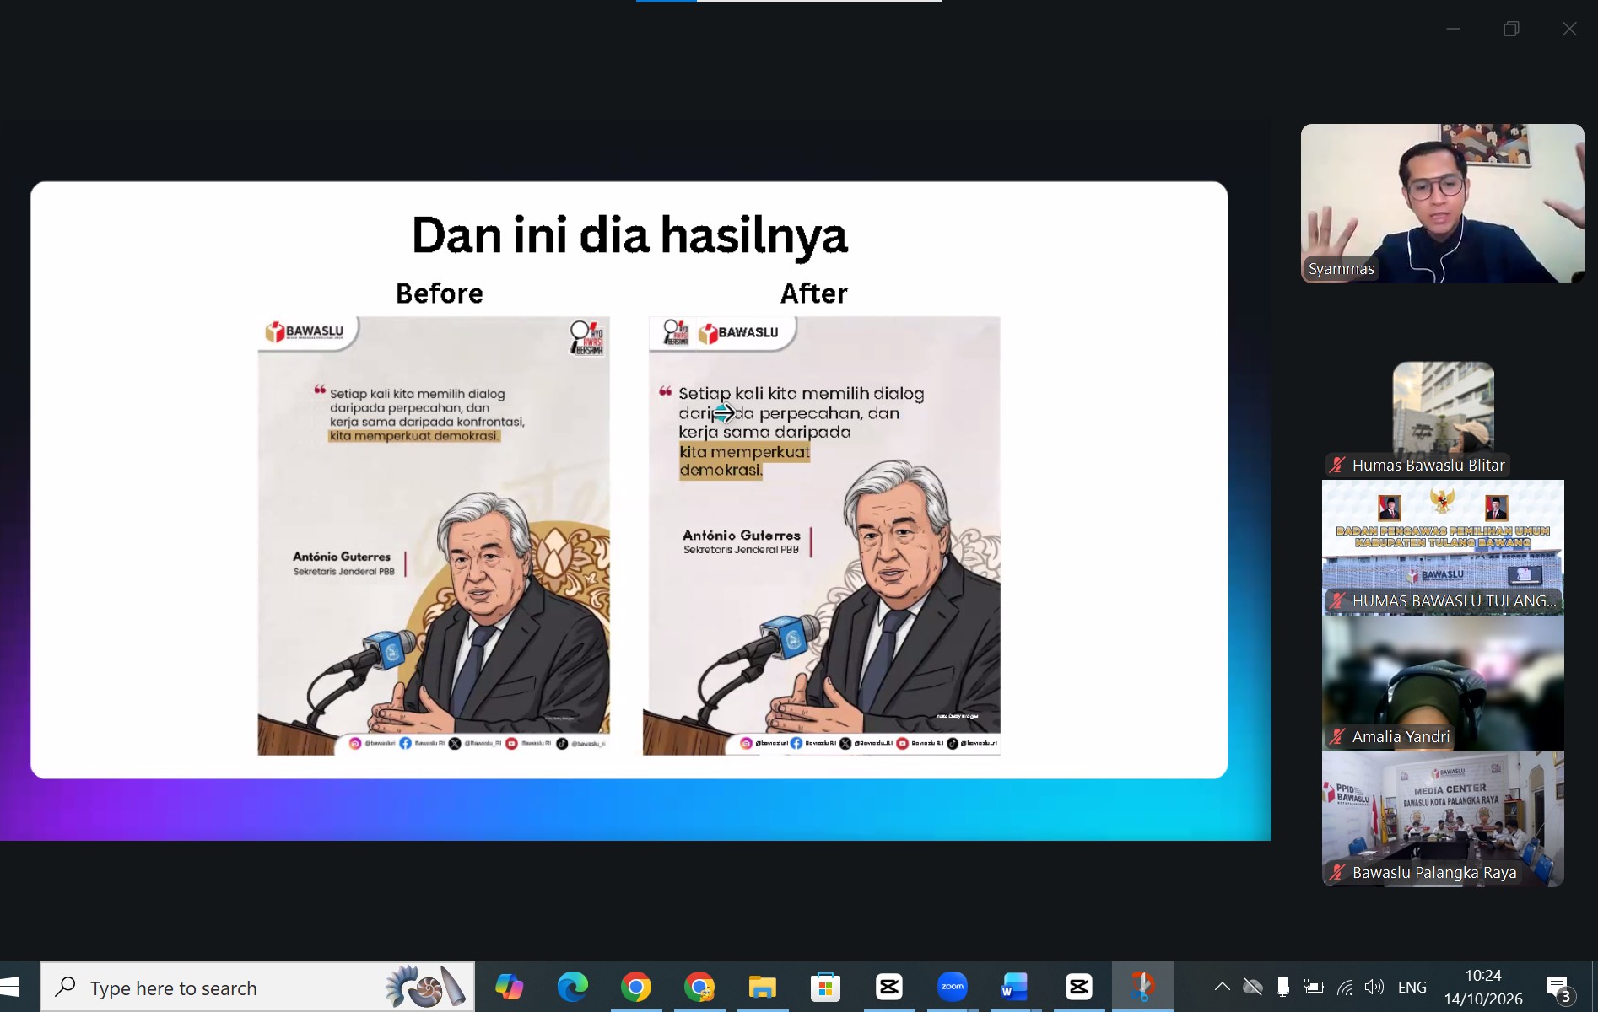Switch the ENG input language
This screenshot has width=1598, height=1012.
pyautogui.click(x=1412, y=987)
